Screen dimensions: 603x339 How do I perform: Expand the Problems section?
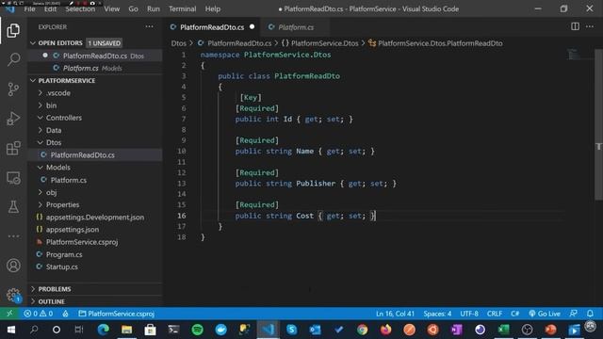coord(55,289)
